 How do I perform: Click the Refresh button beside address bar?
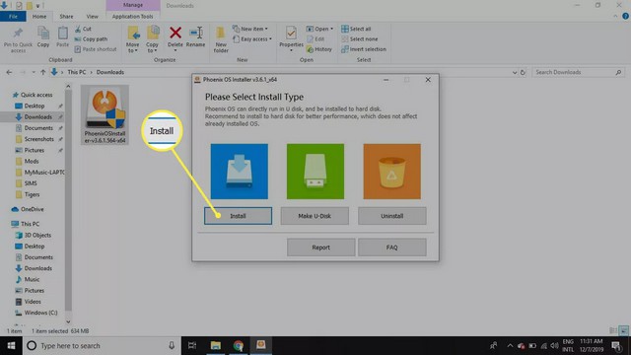point(523,72)
